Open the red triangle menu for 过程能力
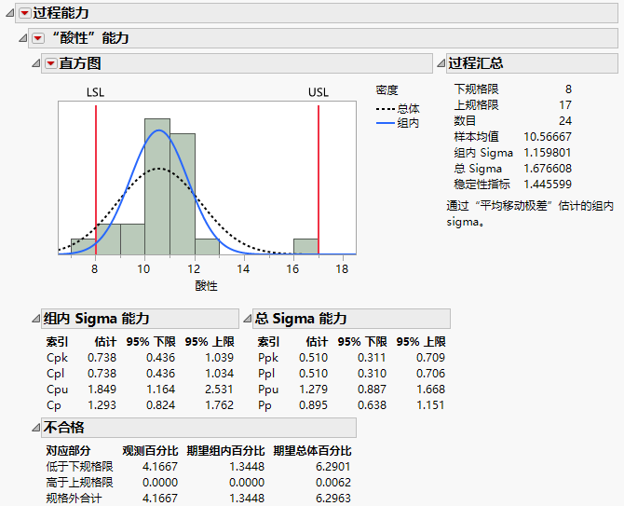The width and height of the screenshot is (624, 506). (x=24, y=13)
